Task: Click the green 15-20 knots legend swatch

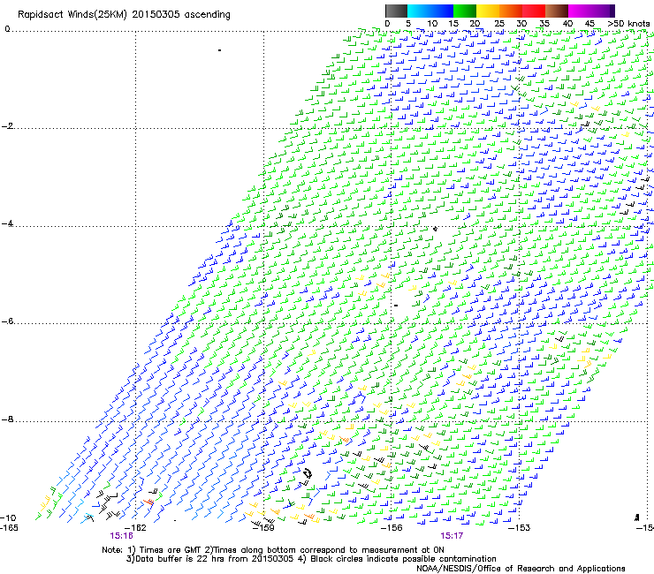Action: tap(465, 11)
